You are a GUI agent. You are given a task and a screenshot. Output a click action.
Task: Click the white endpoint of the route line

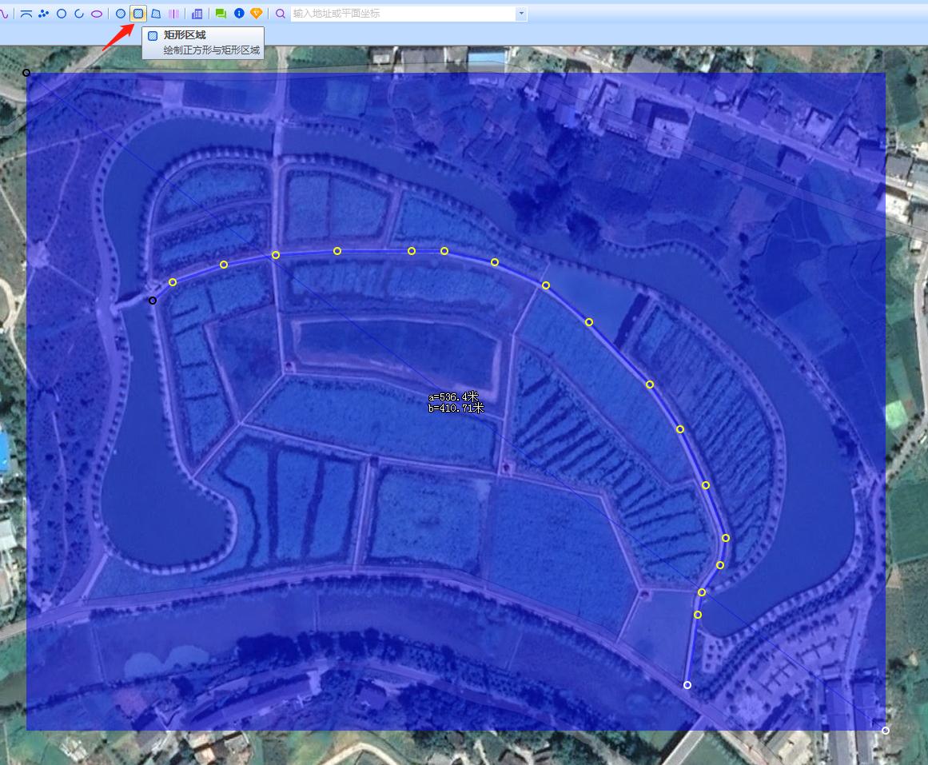click(x=687, y=685)
